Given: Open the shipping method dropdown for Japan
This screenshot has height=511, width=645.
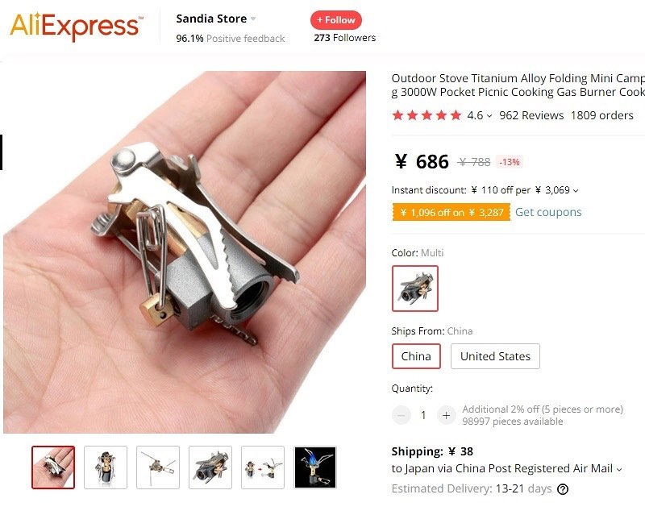Looking at the screenshot, I should pos(619,469).
